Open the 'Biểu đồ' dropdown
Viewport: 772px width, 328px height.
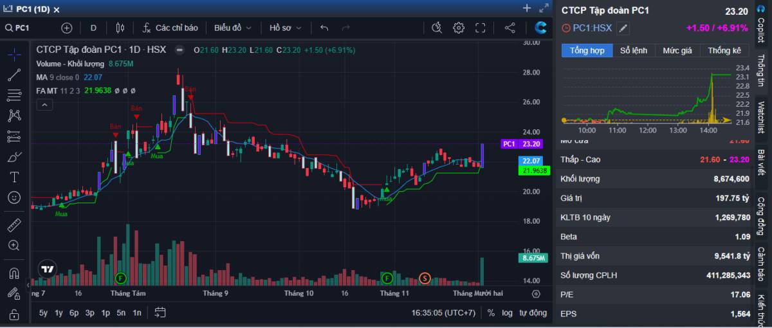tap(233, 28)
